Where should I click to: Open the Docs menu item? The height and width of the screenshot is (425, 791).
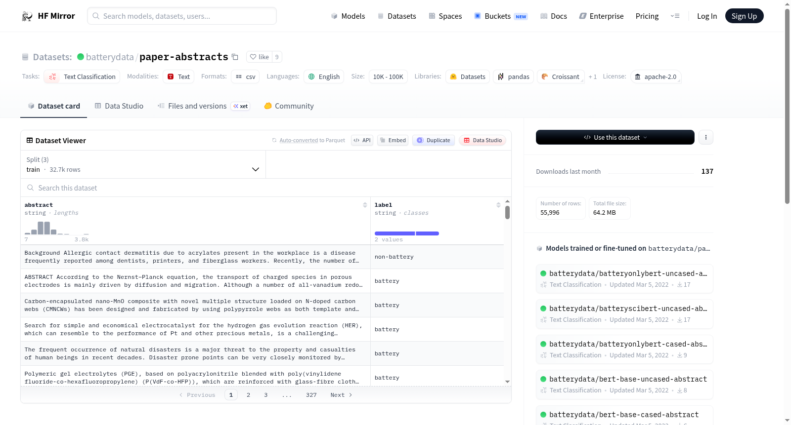553,16
